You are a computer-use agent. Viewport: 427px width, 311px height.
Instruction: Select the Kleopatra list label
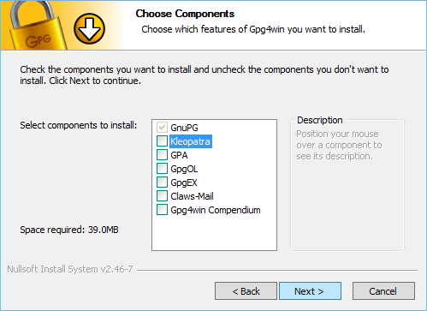click(x=191, y=141)
